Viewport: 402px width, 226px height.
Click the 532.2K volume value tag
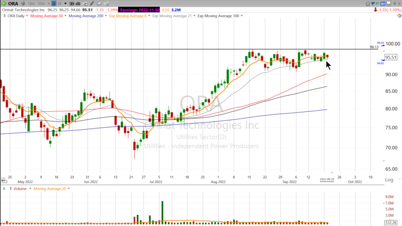(391, 222)
